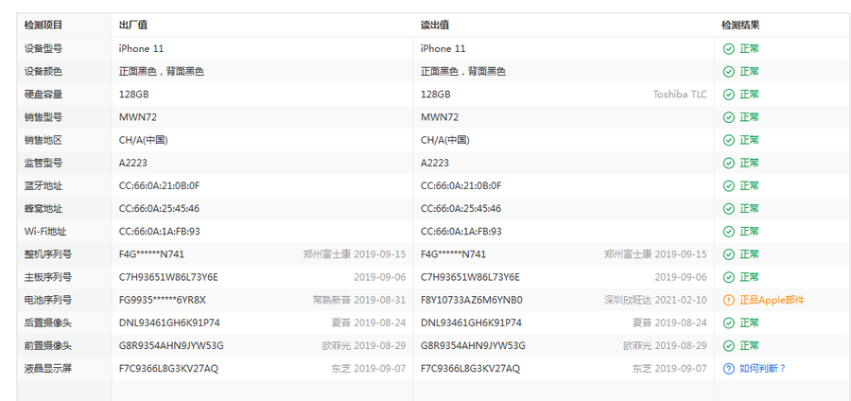Click read-out sales model MWN72
Viewport: 851px width, 401px height.
[440, 117]
